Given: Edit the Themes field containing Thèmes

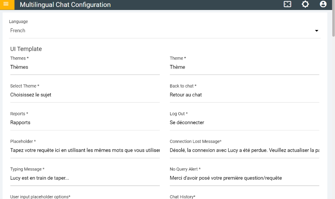Looking at the screenshot, I should click(x=85, y=67).
